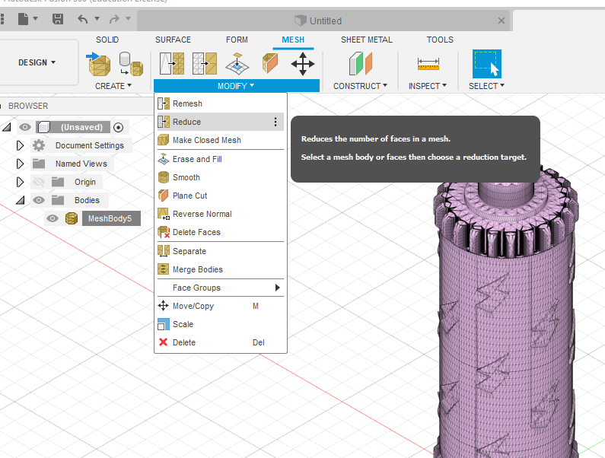Screen dimensions: 605x458
Task: Click the Move/Copy arrows toolbar icon
Action: coord(303,64)
